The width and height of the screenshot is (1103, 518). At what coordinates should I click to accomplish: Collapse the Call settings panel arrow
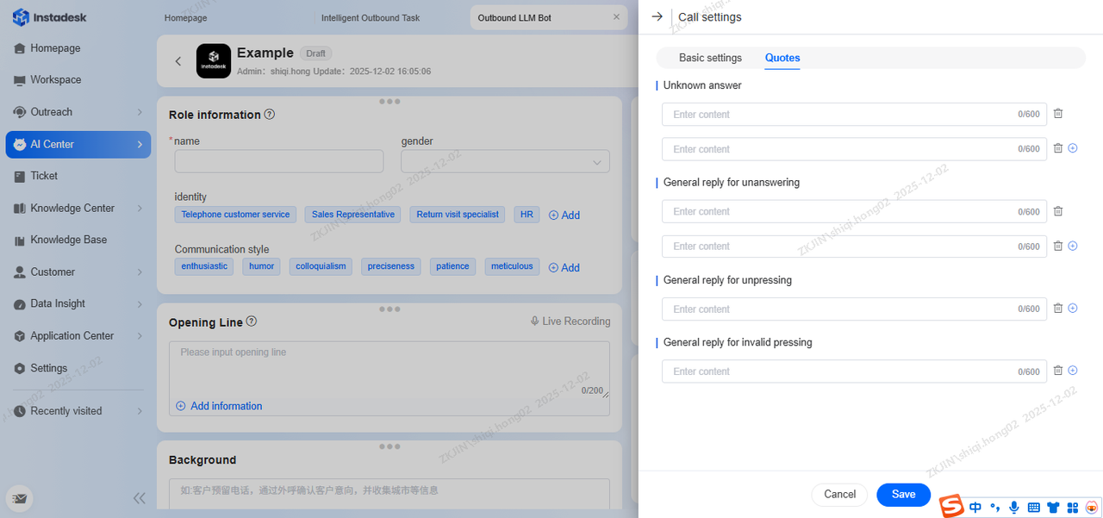pos(657,16)
